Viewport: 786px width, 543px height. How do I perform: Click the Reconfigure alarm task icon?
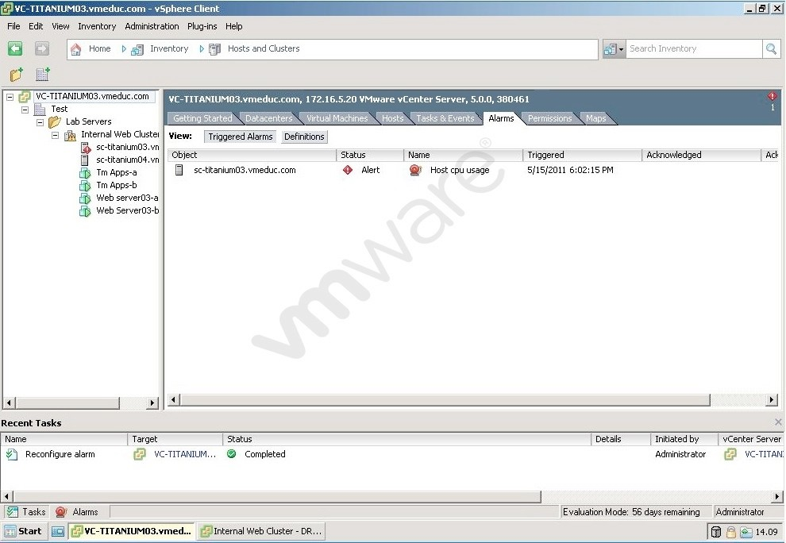[12, 454]
